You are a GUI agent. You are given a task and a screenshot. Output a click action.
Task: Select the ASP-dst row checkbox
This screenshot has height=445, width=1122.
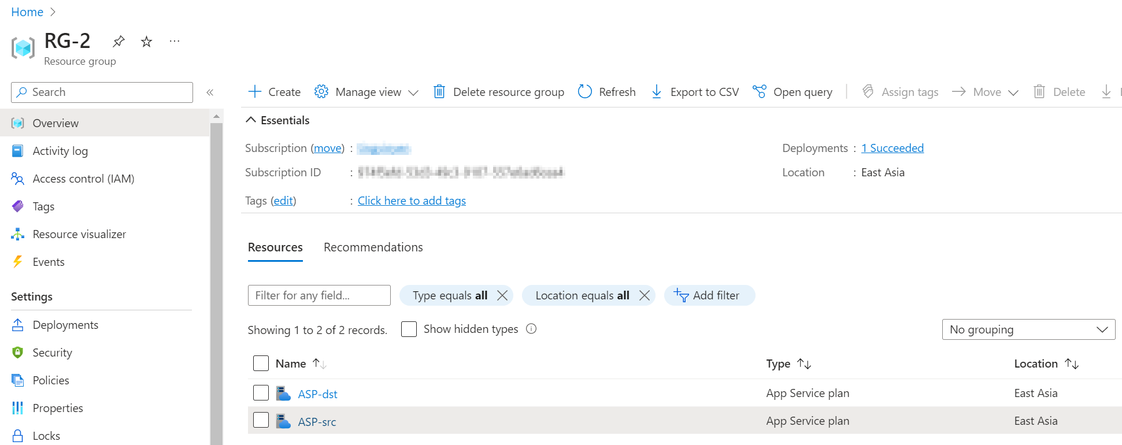tap(261, 393)
